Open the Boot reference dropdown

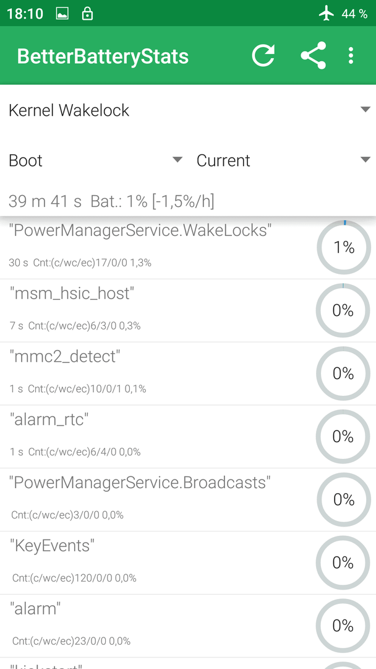pyautogui.click(x=95, y=160)
